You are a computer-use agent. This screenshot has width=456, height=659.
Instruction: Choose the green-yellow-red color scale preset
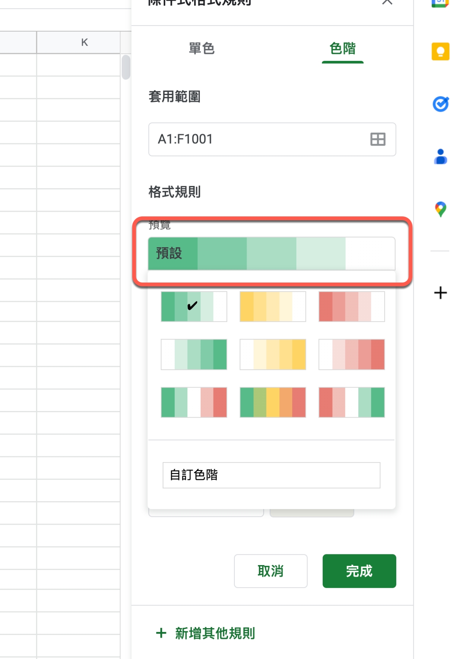[x=273, y=402]
